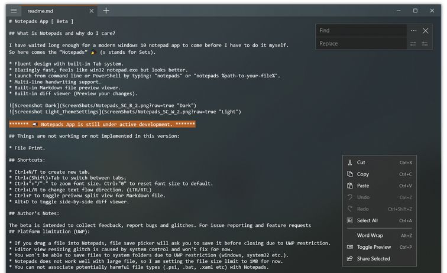Select Redo in the context menu
This screenshot has height=273, width=447.
[363, 209]
